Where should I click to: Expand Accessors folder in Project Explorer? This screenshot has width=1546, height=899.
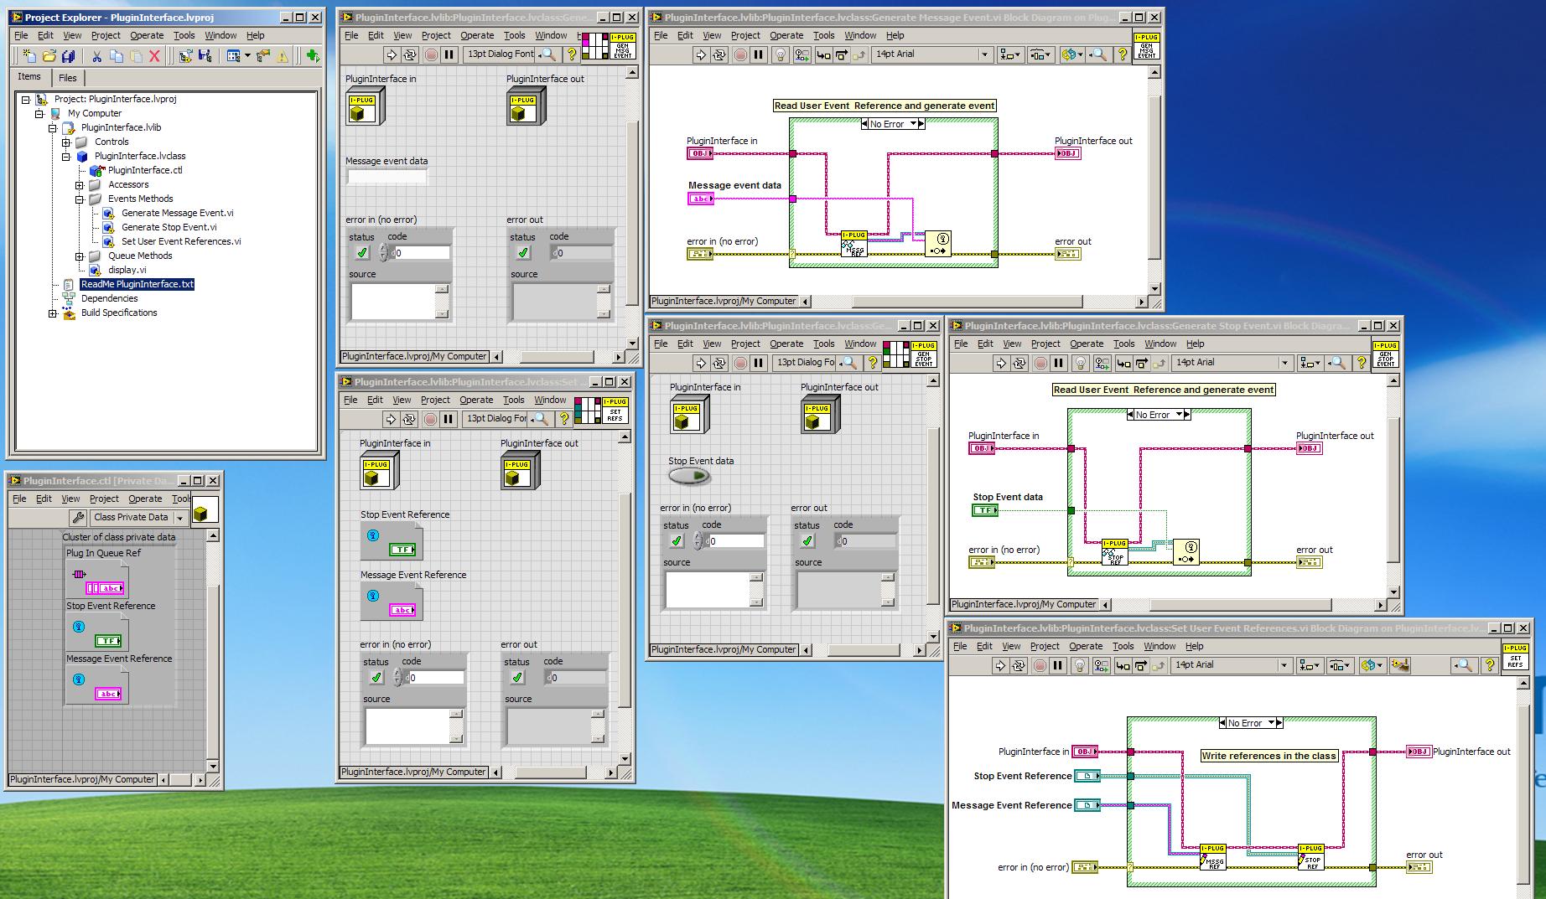pyautogui.click(x=80, y=184)
